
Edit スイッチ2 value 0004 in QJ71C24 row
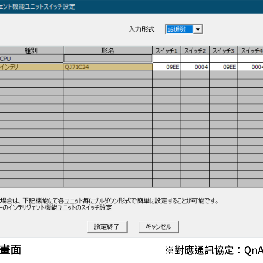195,67
